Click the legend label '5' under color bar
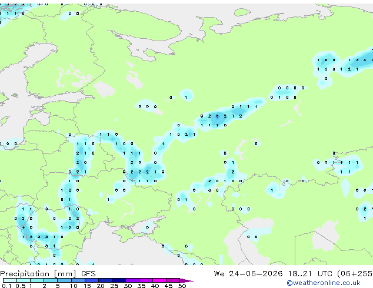373x288 pixels. (x=58, y=286)
